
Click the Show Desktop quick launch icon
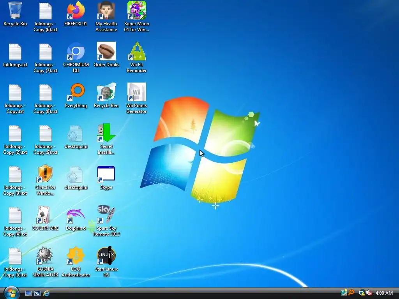click(x=28, y=293)
